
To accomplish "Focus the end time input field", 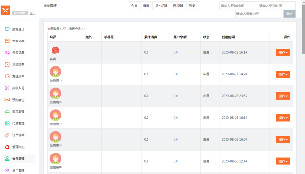I will [x=277, y=6].
